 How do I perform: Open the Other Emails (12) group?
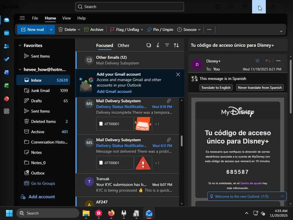[130, 60]
